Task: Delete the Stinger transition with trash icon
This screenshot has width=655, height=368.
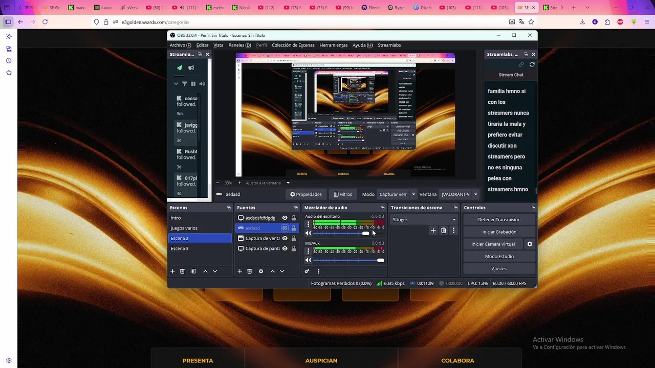Action: tap(444, 231)
